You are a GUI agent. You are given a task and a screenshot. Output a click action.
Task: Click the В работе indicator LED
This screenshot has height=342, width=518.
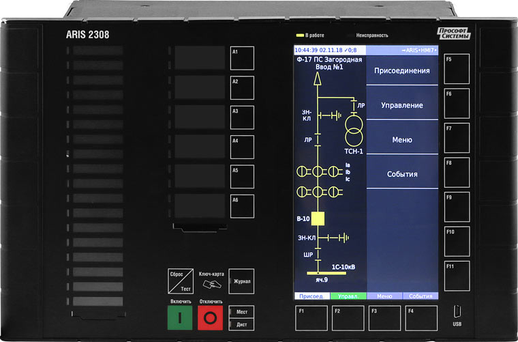tap(300, 35)
